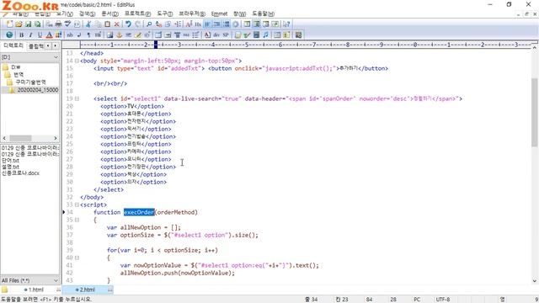
Task: Click the directory scrollbar right arrow
Action: [x=56, y=138]
